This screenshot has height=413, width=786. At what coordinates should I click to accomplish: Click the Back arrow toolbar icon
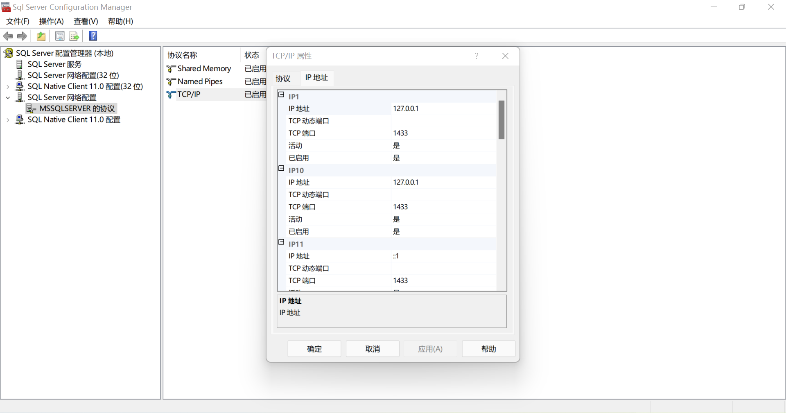point(8,36)
